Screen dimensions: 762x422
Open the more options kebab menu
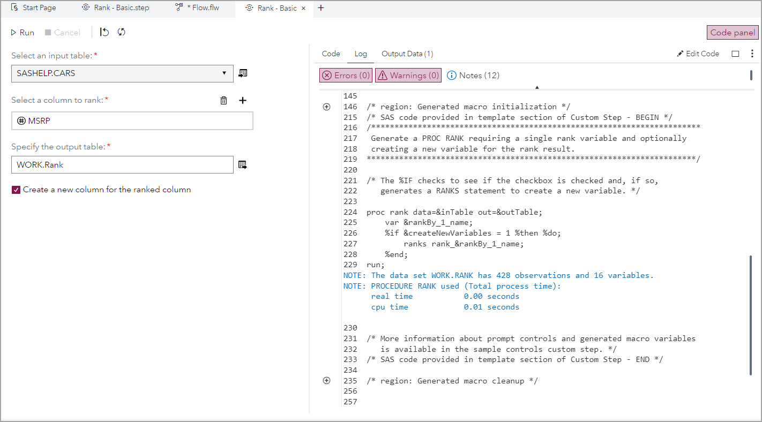(752, 54)
